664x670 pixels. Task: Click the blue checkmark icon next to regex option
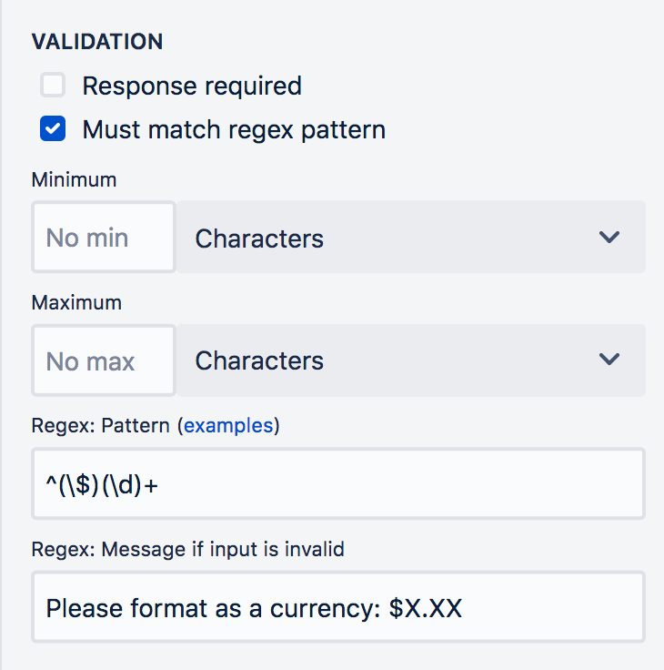coord(53,128)
